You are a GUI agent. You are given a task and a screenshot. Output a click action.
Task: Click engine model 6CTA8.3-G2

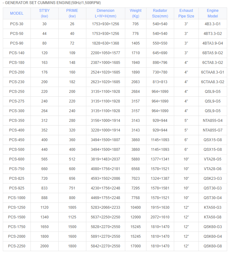213,63
